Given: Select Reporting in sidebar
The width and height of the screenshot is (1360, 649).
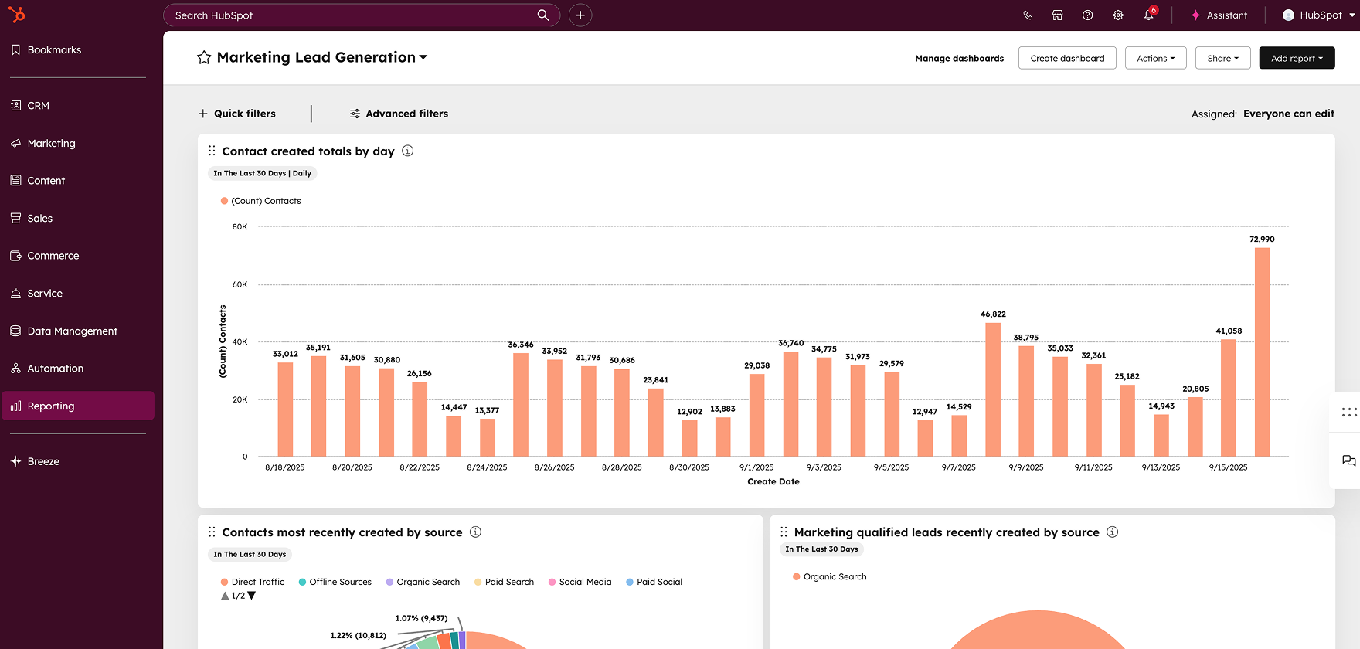Looking at the screenshot, I should pos(77,406).
